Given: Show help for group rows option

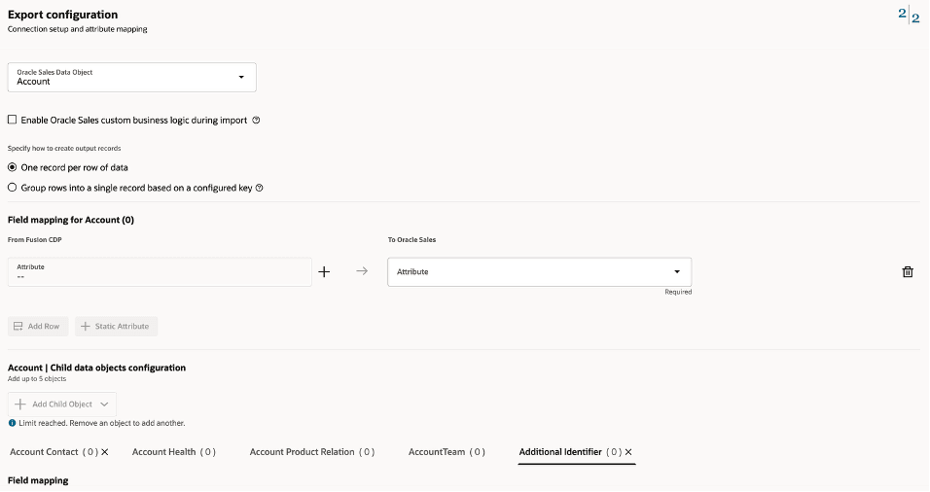Looking at the screenshot, I should (x=259, y=188).
